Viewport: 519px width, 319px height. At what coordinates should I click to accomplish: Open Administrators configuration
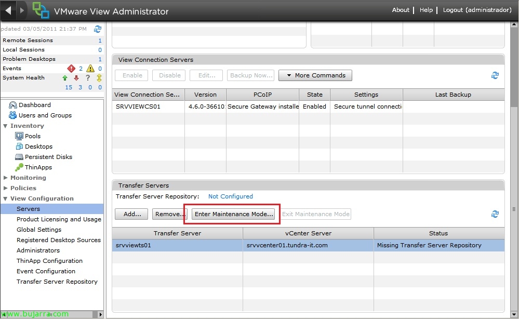tap(38, 250)
